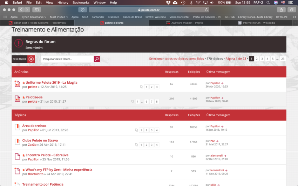Open the History menu in menu bar
This screenshot has width=298, height=186.
click(63, 2)
